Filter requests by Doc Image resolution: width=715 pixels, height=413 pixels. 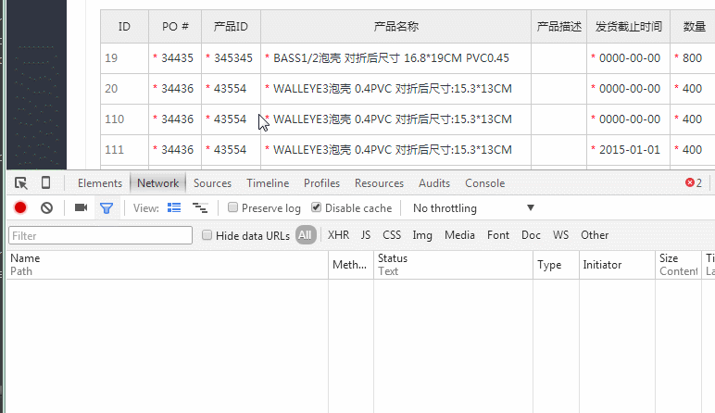click(x=531, y=235)
